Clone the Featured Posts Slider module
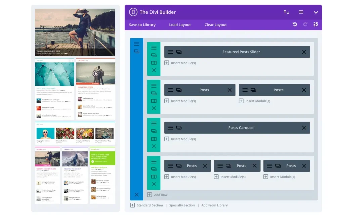The width and height of the screenshot is (344, 215). pos(179,52)
